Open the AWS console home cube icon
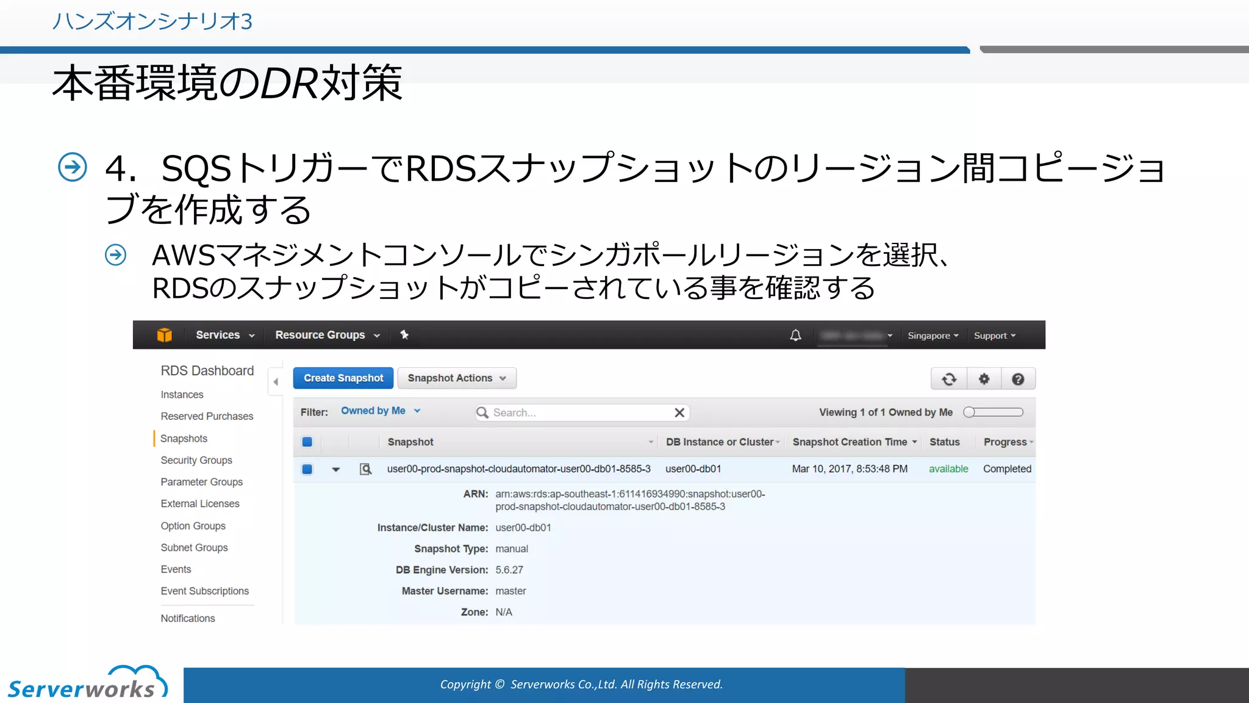Screen dimensions: 1249x703 click(164, 335)
